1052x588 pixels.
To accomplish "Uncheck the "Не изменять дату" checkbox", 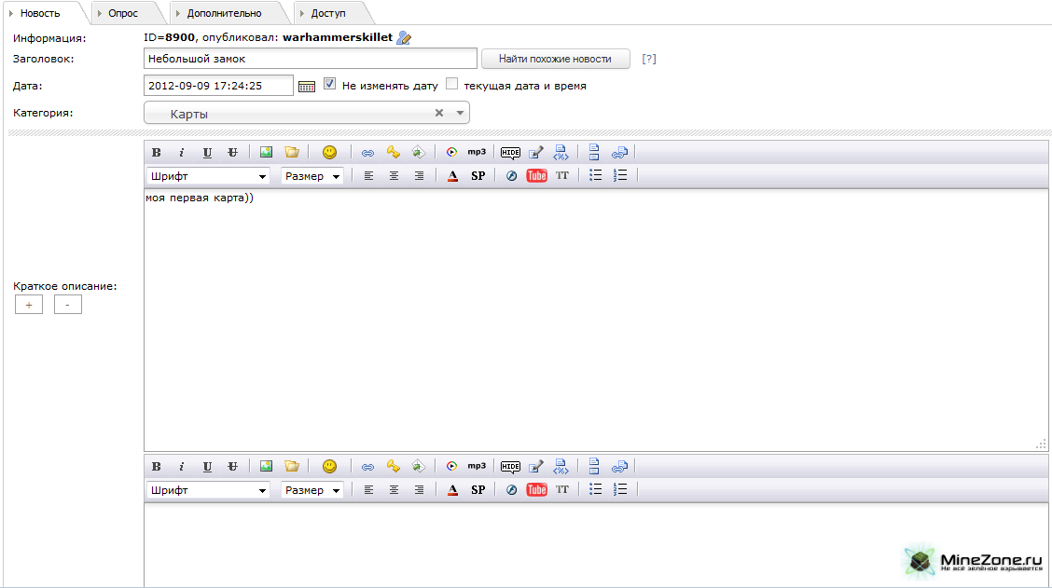I will [330, 85].
